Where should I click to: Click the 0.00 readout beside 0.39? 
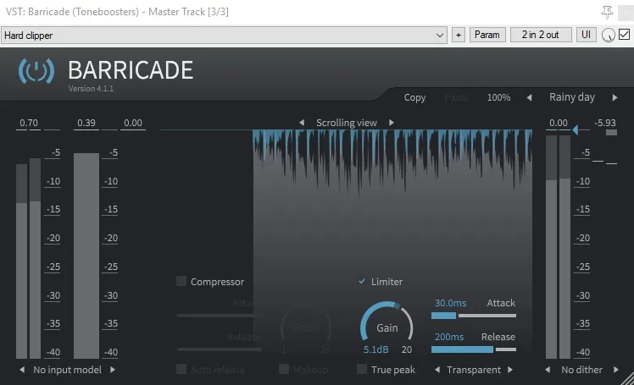[133, 123]
